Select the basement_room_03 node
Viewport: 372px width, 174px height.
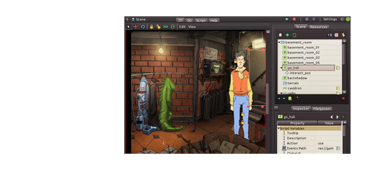click(x=303, y=58)
